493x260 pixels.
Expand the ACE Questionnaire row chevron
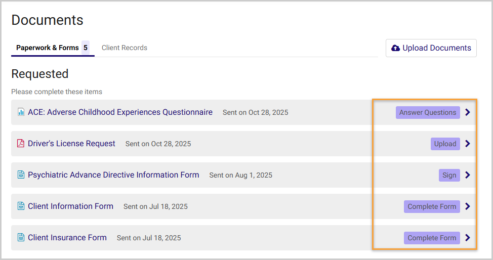(468, 112)
